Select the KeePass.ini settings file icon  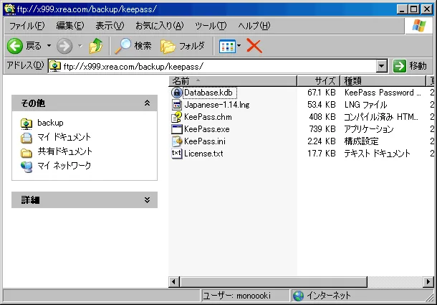click(x=177, y=141)
